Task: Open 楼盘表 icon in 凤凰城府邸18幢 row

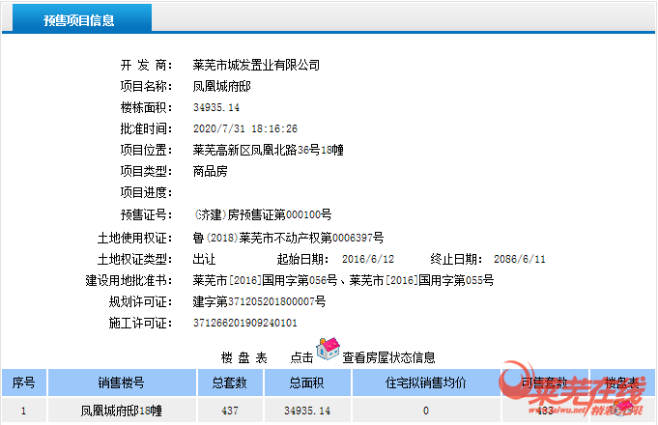Action: (623, 410)
